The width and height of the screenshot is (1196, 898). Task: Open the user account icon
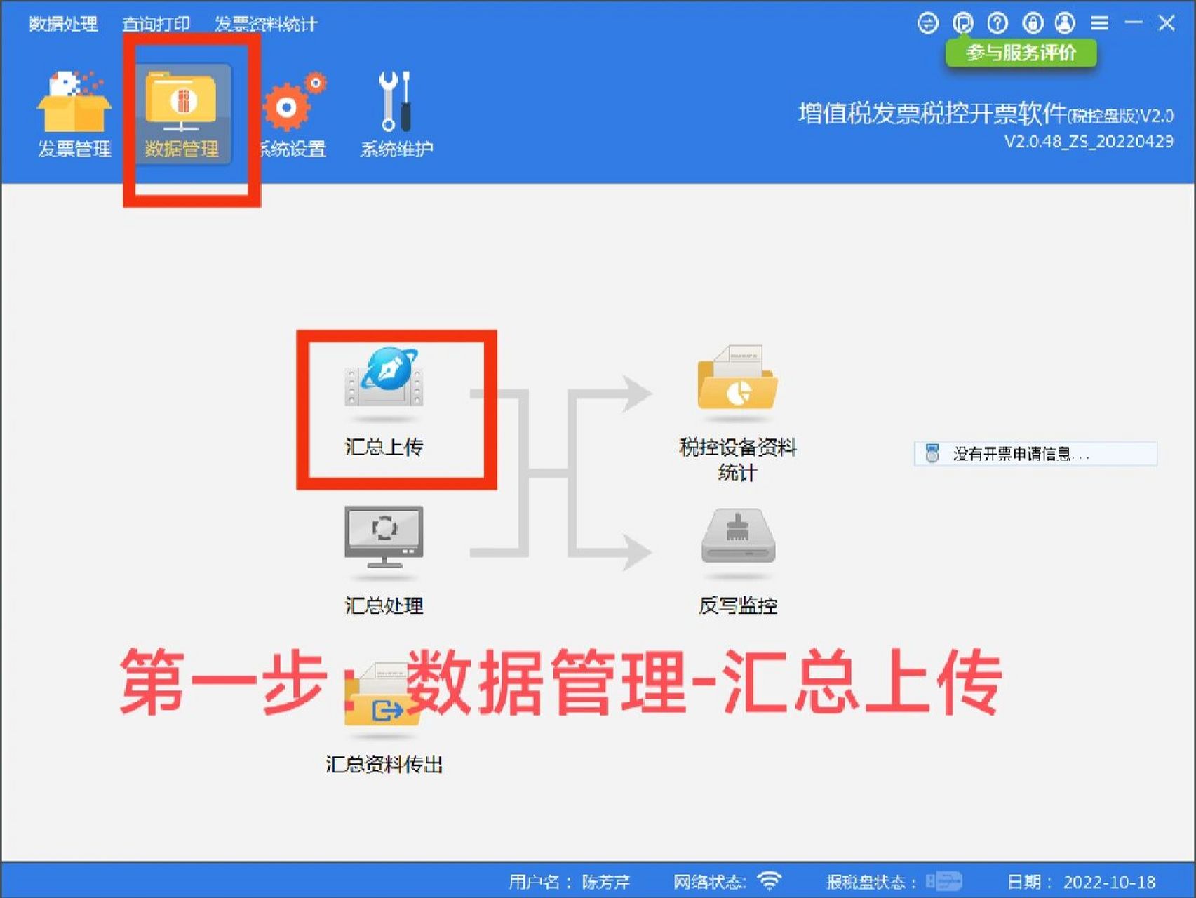[x=1065, y=22]
